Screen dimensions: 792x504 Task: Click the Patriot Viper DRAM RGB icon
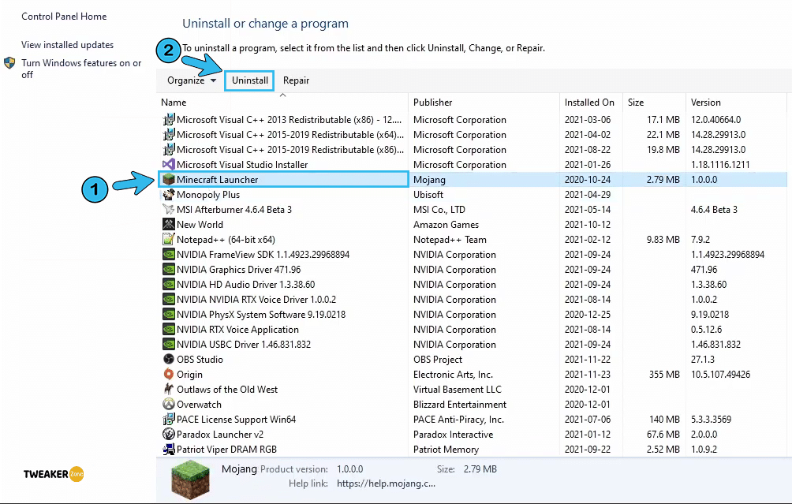(169, 449)
